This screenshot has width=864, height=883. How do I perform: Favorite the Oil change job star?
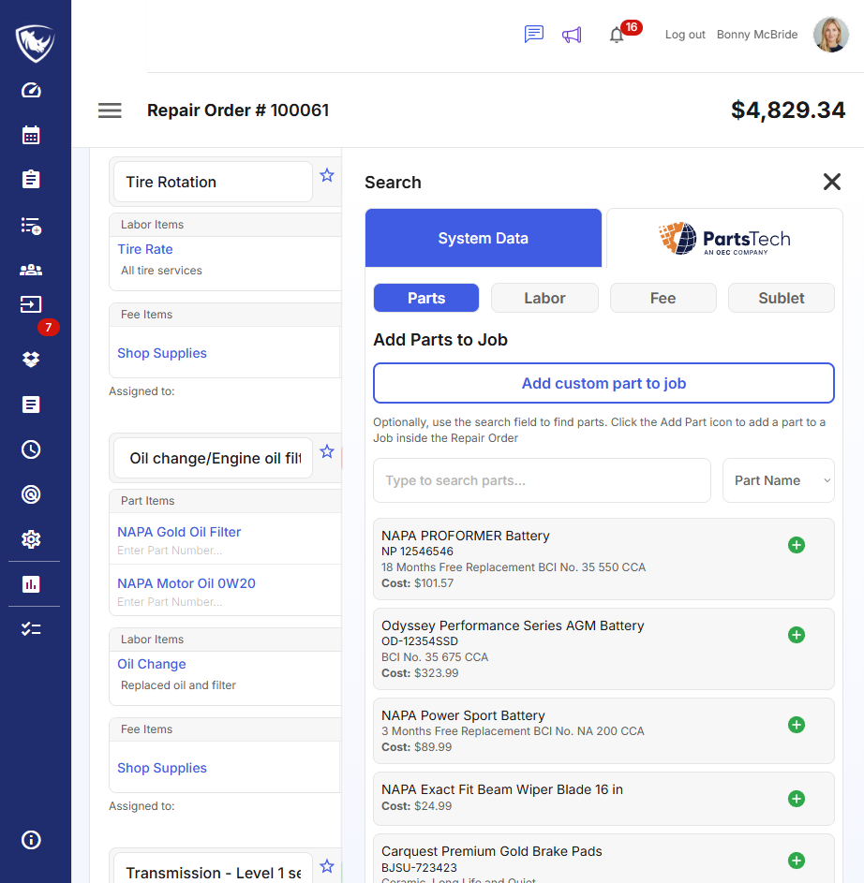coord(327,451)
